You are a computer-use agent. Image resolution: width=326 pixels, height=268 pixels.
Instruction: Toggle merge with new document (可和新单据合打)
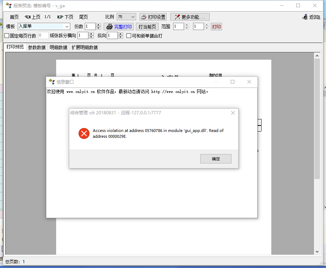129,36
